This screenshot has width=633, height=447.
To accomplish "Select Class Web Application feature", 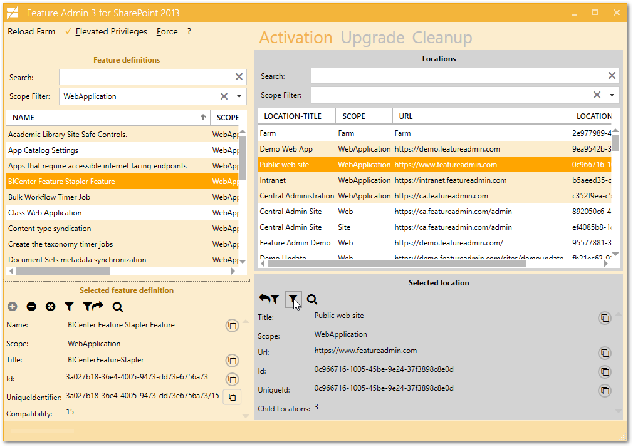I will [123, 213].
